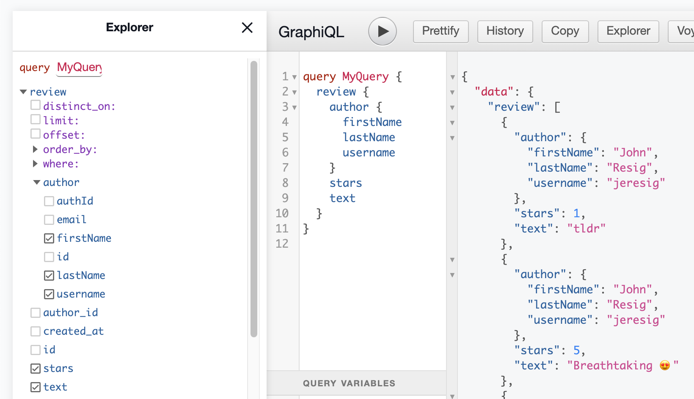Enable the distinct_on argument checkbox

36,105
